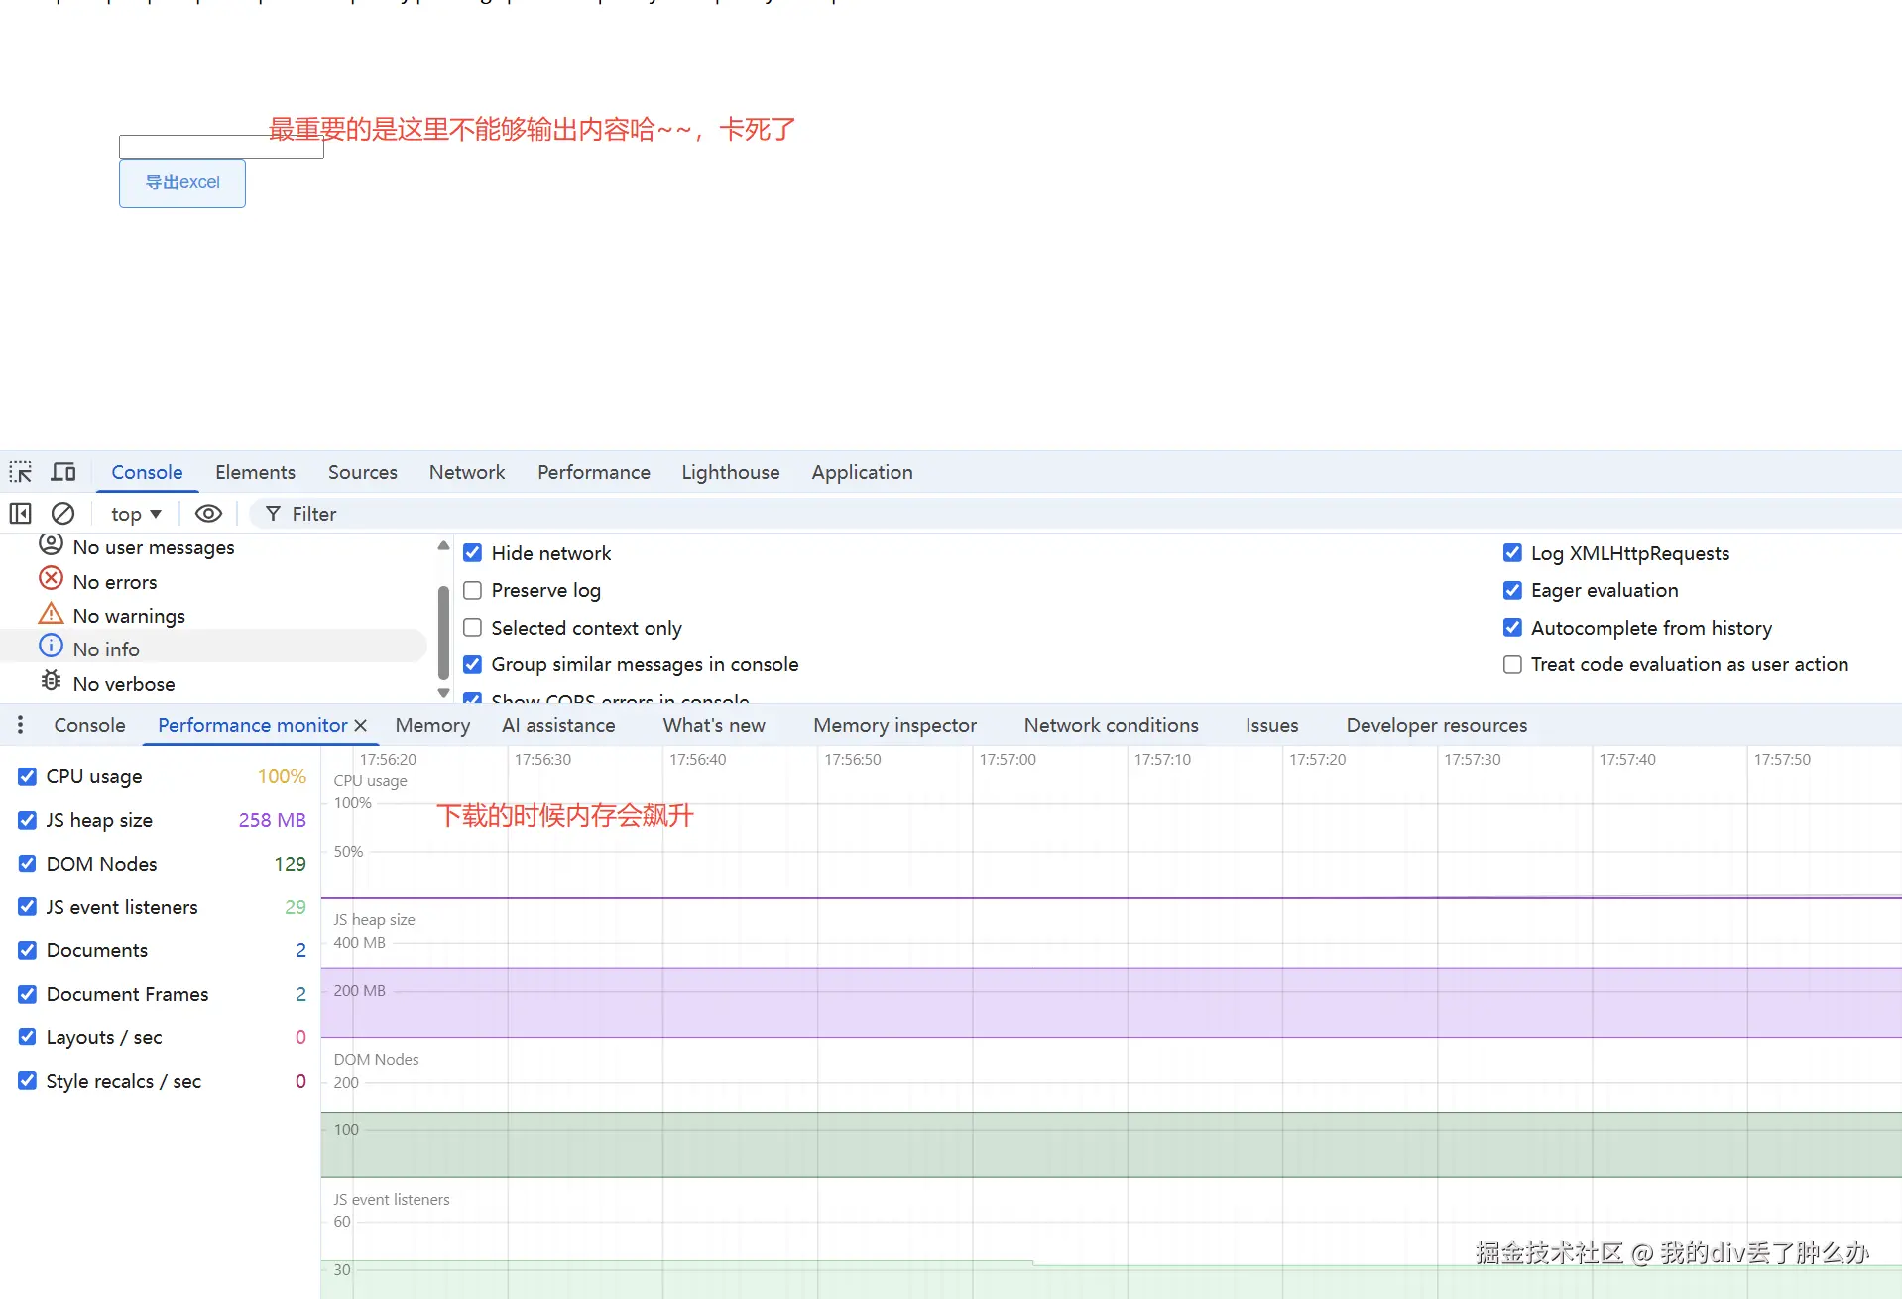Image resolution: width=1902 pixels, height=1299 pixels.
Task: Create a live expression with the eye icon
Action: (x=208, y=514)
